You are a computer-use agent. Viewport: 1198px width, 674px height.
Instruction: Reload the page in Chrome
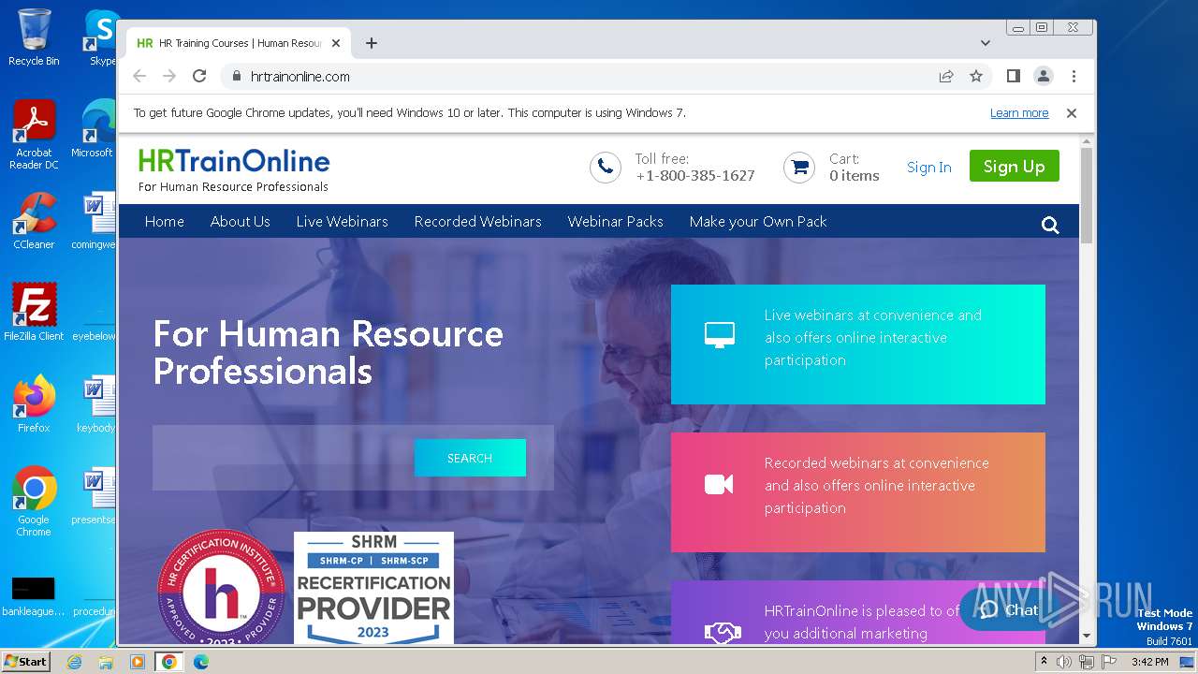199,77
